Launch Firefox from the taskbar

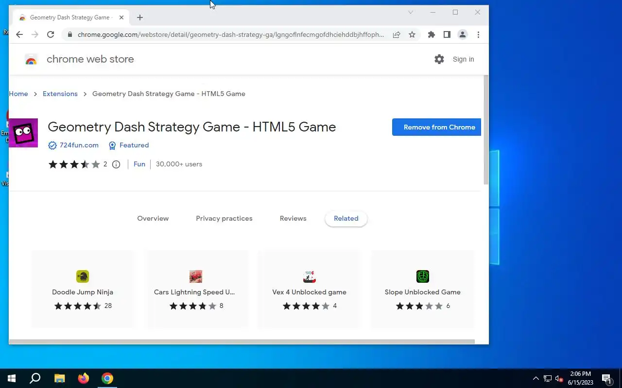(x=84, y=378)
